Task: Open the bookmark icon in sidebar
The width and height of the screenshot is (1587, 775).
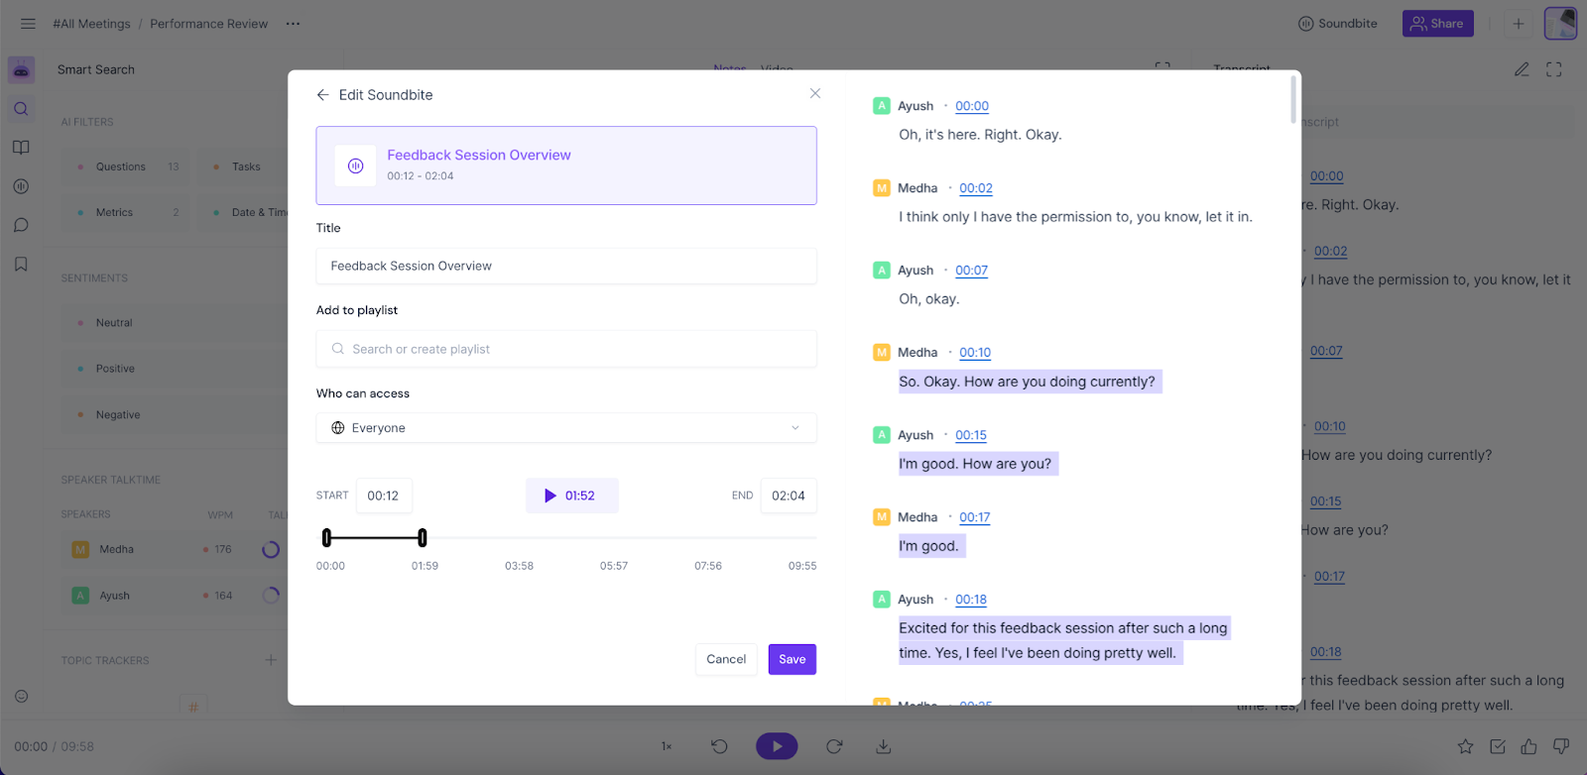Action: [x=21, y=264]
